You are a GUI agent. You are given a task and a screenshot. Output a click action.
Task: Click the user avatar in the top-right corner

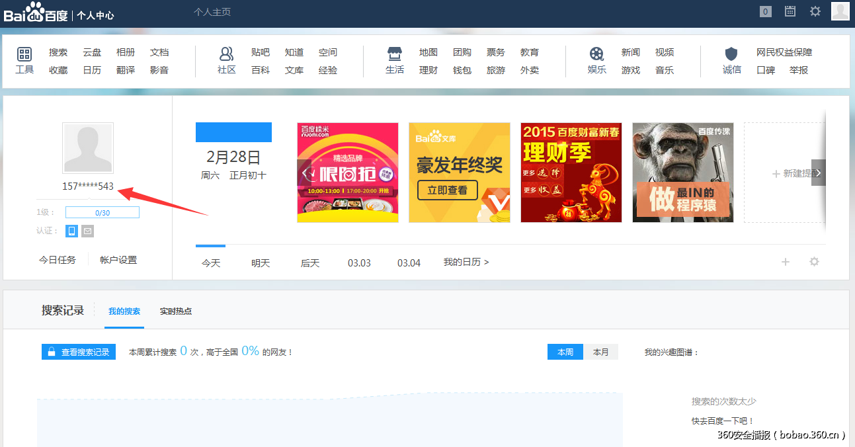[x=840, y=11]
